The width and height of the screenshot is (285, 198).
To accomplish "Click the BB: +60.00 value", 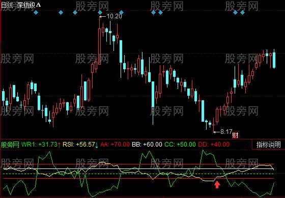I will (147, 145).
